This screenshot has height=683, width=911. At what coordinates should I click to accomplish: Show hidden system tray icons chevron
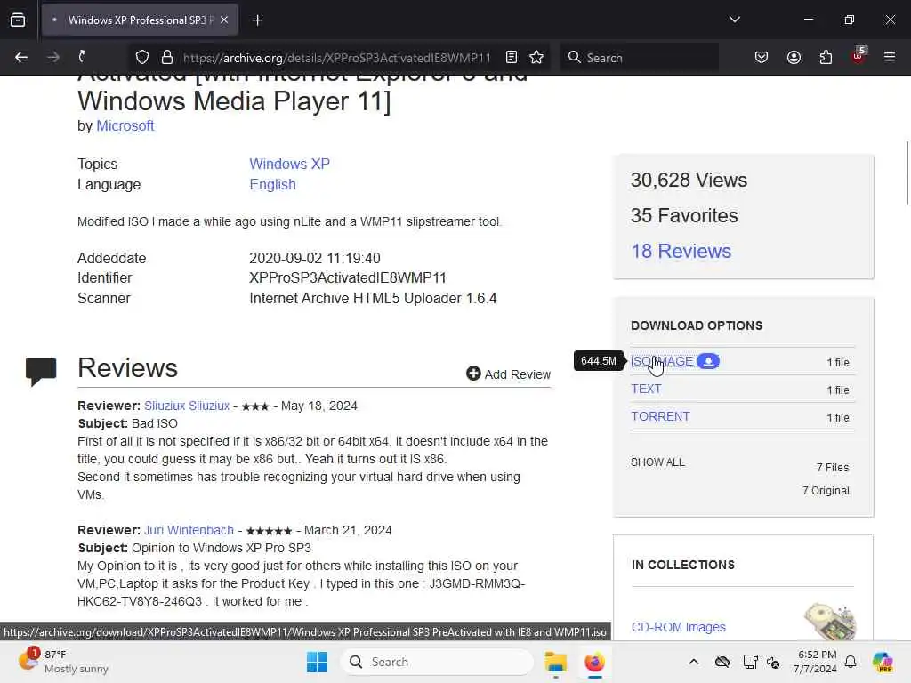pos(694,662)
